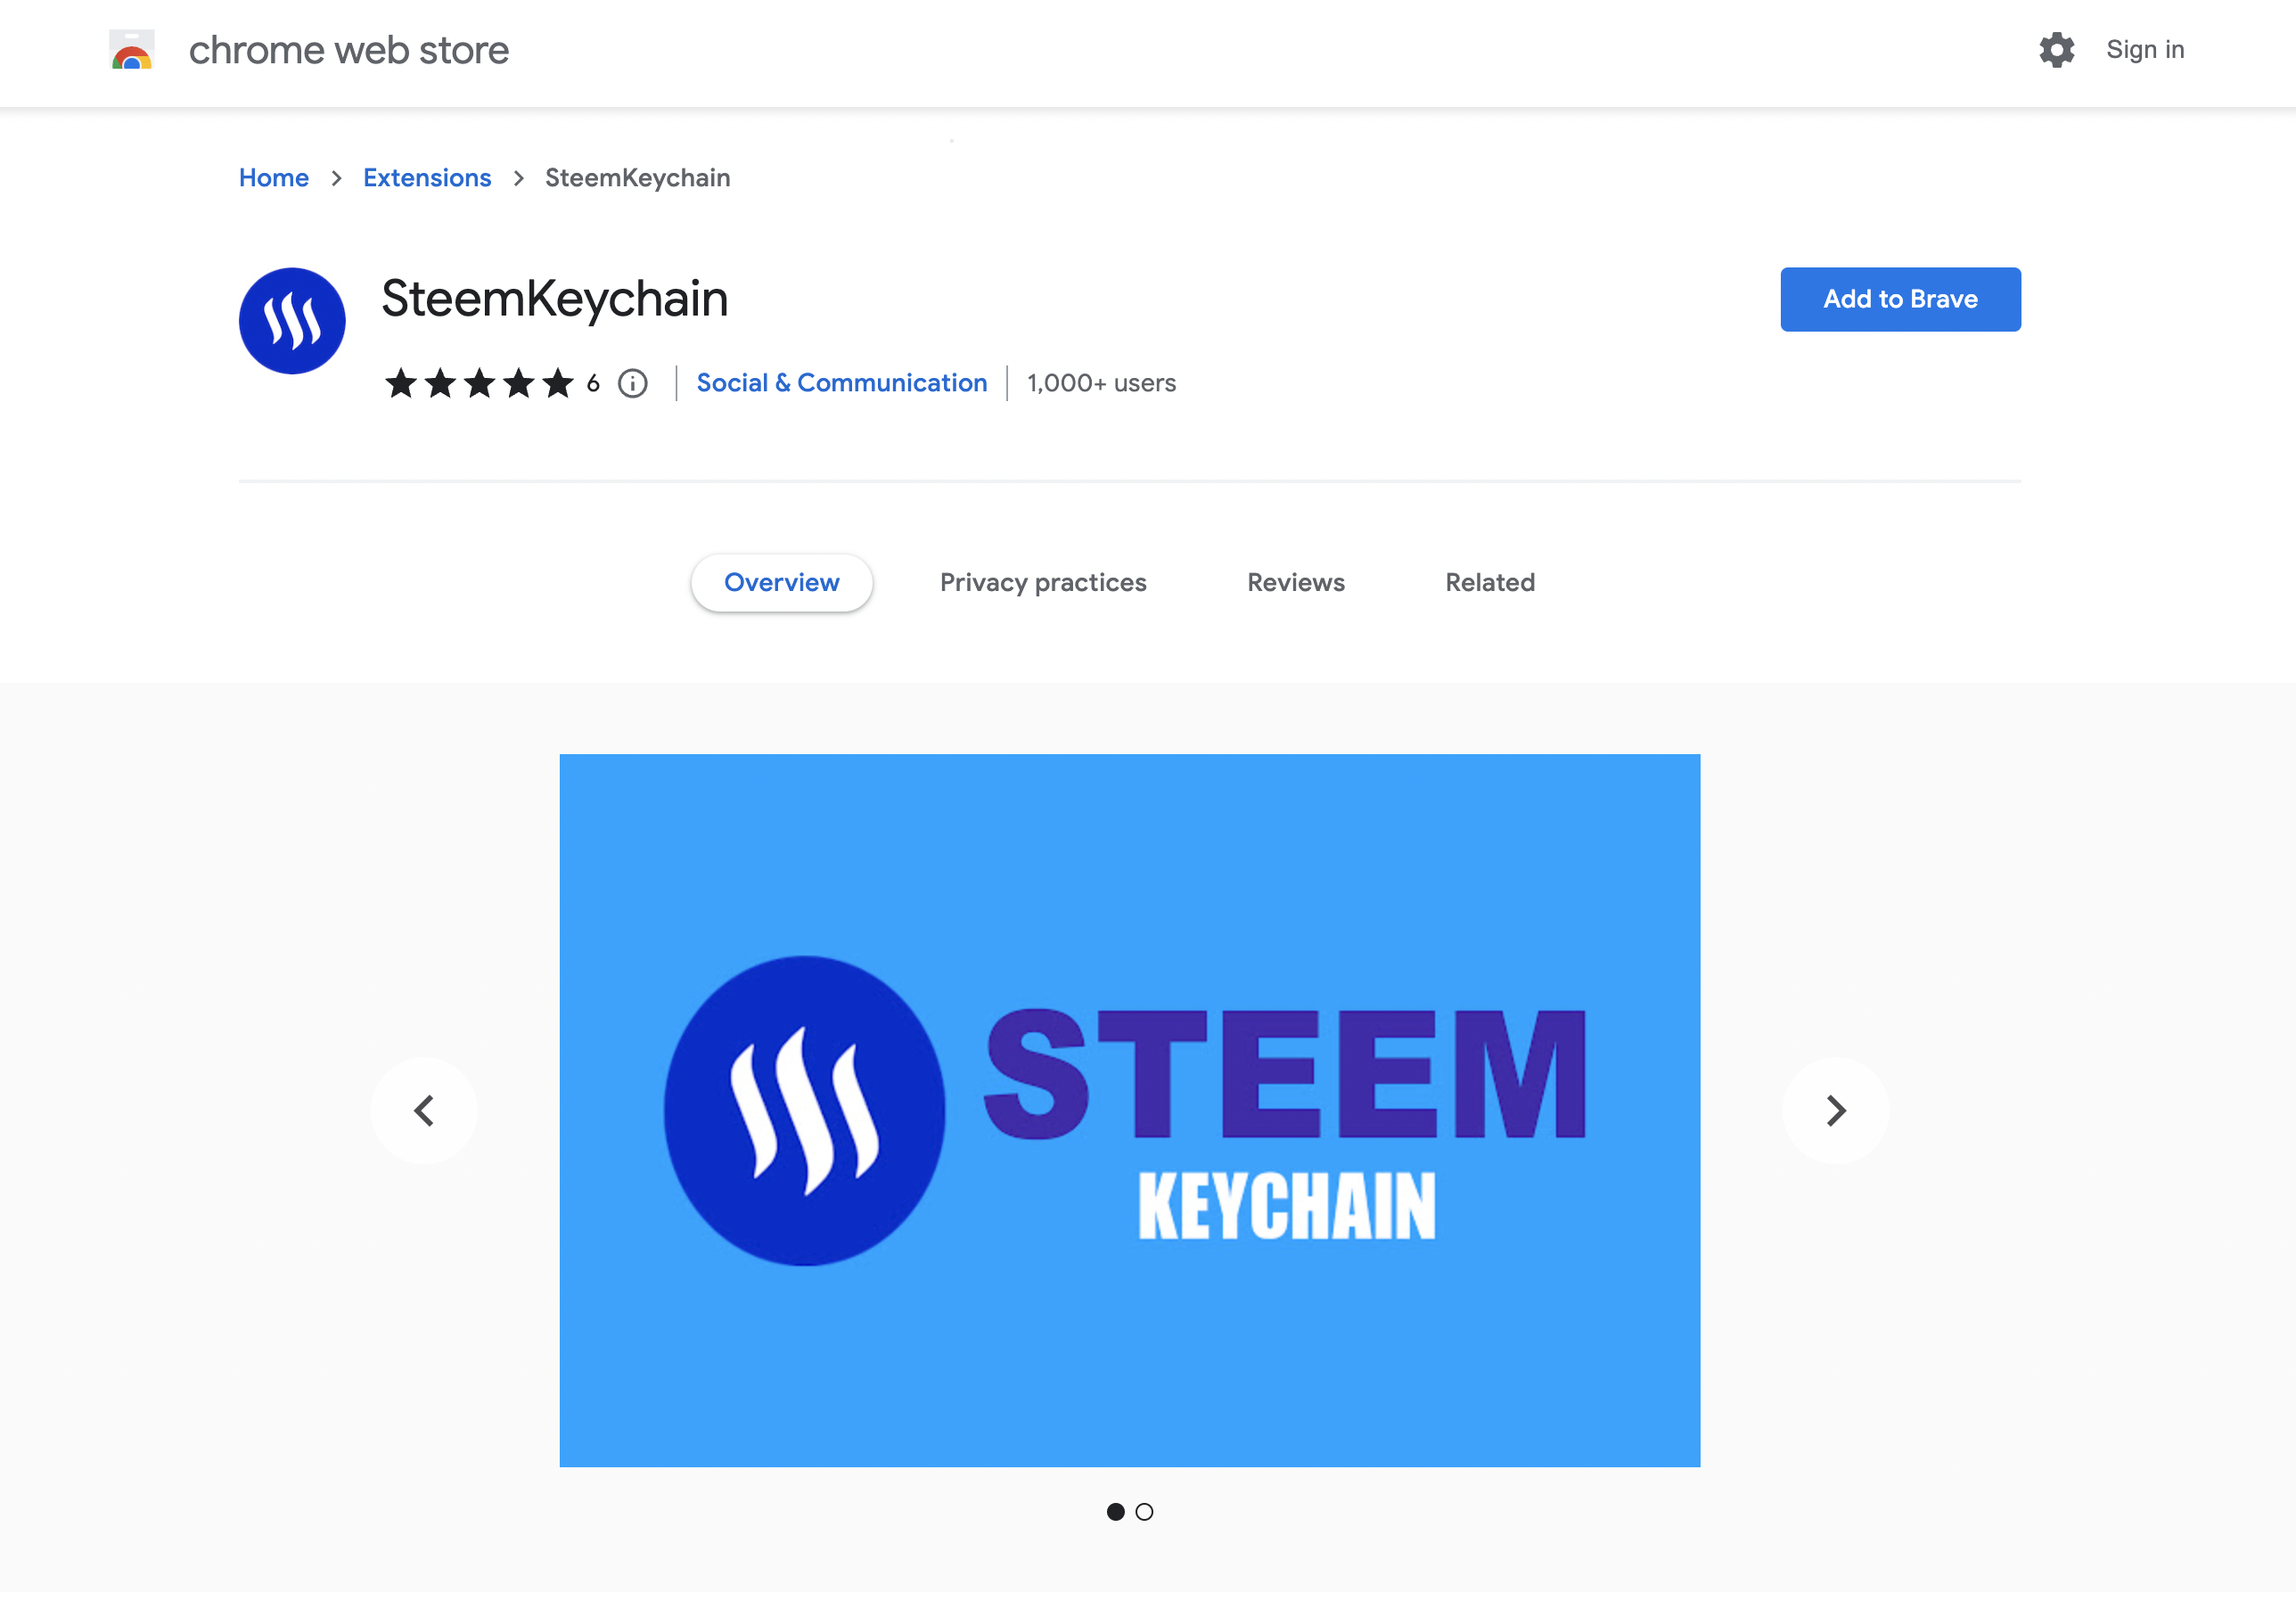
Task: Switch to the Reviews tab
Action: coord(1295,582)
